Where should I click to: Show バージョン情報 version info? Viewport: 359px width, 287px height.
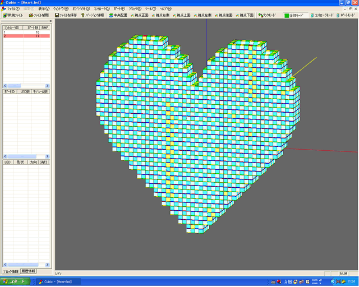pos(91,16)
